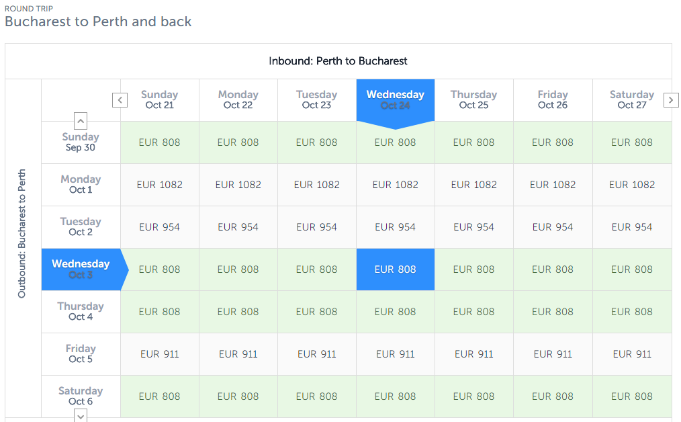Pick EUR 954 fare Oct 2 to Oct 22
681x422 pixels.
coord(238,227)
